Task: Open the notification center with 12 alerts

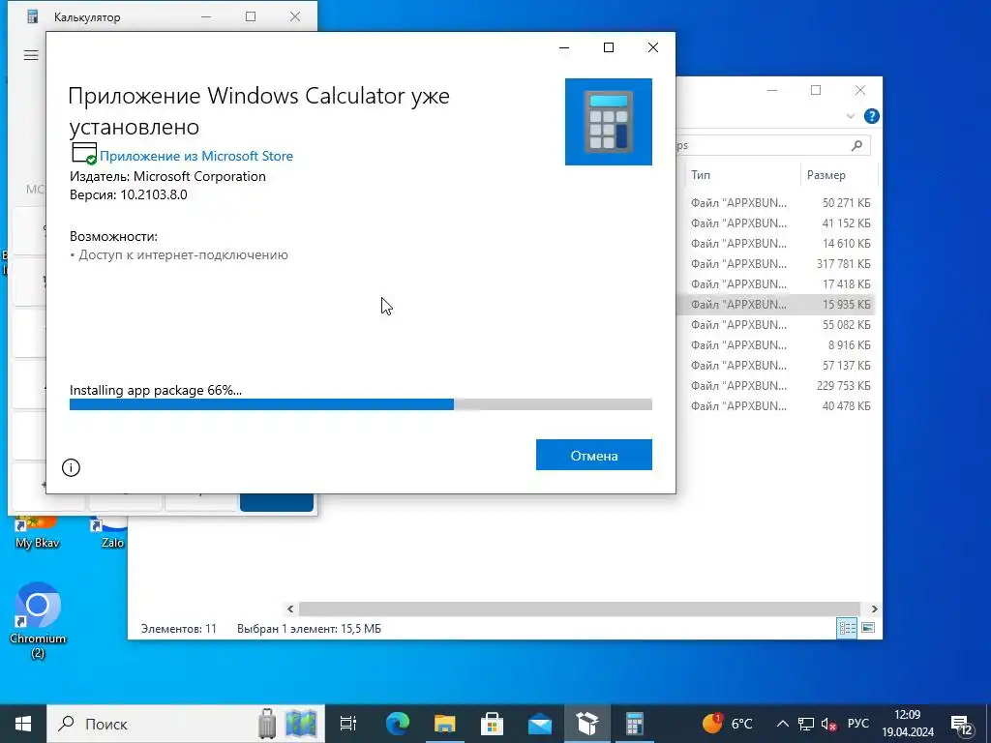Action: (961, 726)
